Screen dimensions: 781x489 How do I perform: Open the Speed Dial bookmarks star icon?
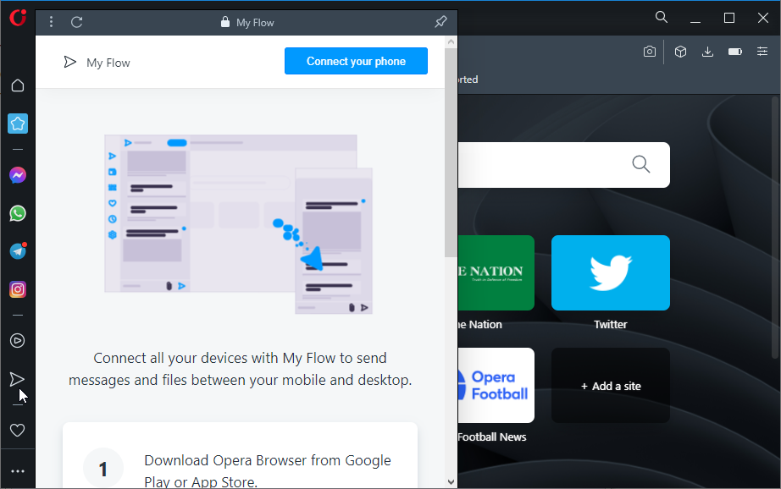coord(18,124)
